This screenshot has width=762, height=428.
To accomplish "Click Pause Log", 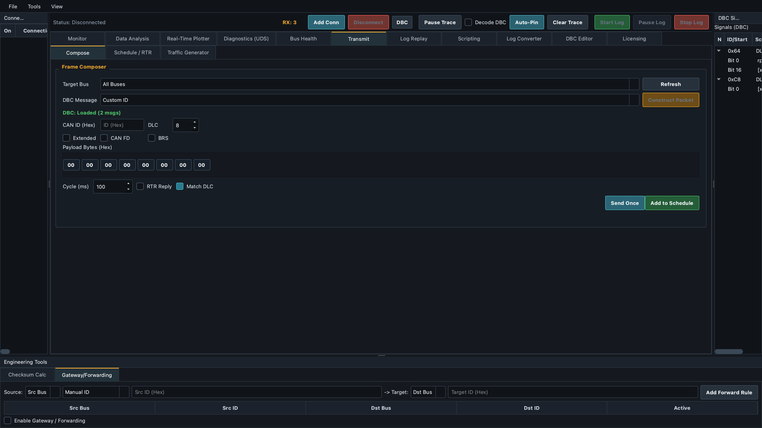I will (652, 22).
